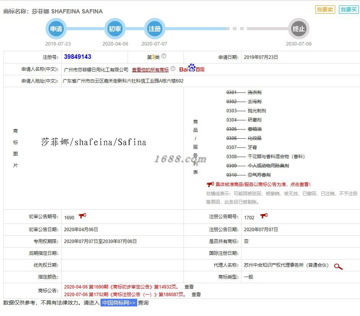
Task: Click the 我要卖 button
Action: pos(325,10)
